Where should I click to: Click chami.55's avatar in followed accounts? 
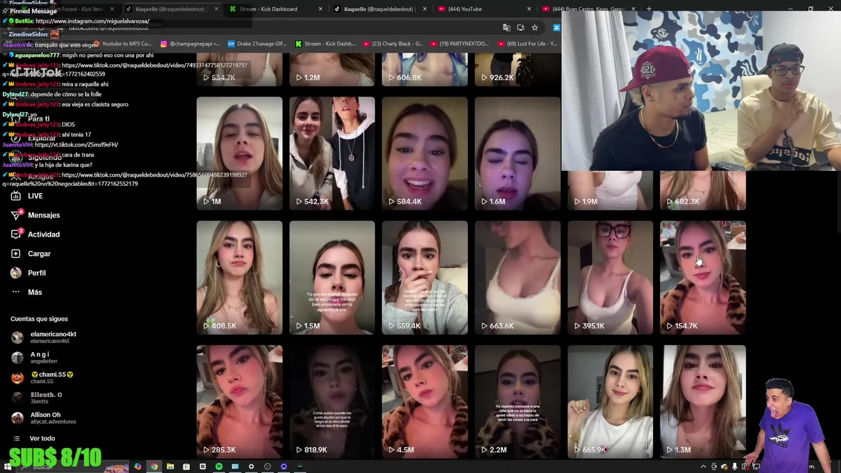pos(17,378)
